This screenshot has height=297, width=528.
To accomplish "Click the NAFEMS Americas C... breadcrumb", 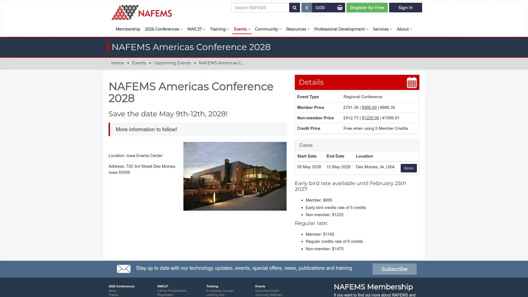I will (221, 63).
